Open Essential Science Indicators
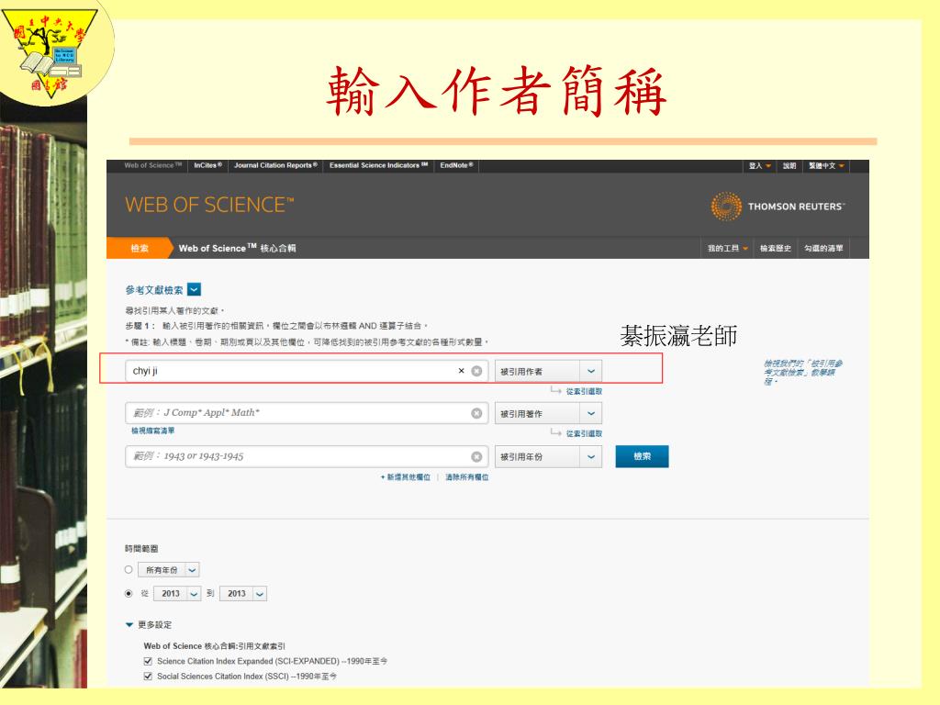Viewport: 940px width, 705px height. tap(378, 165)
